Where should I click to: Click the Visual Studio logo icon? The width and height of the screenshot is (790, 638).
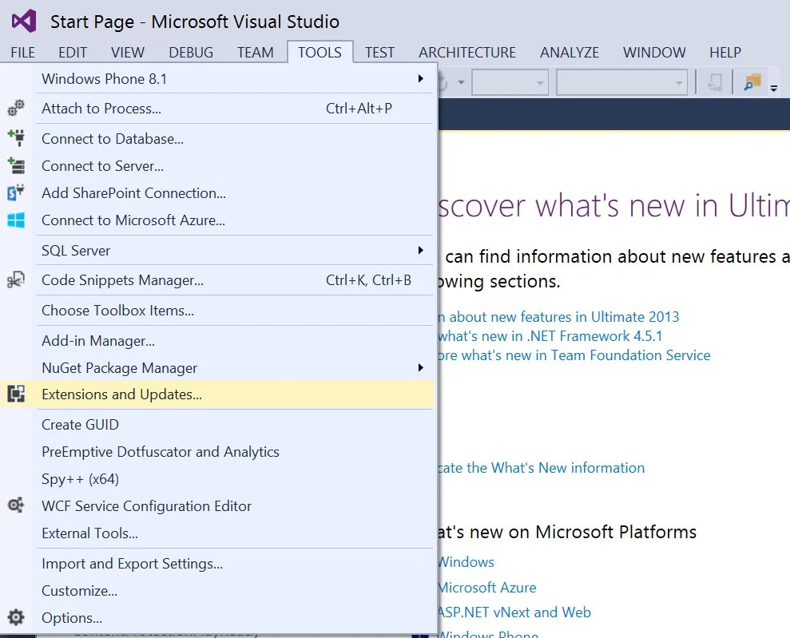click(24, 21)
